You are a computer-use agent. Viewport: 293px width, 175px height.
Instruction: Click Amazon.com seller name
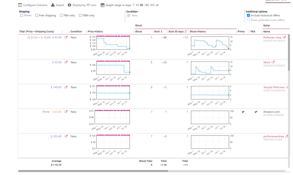click(271, 112)
